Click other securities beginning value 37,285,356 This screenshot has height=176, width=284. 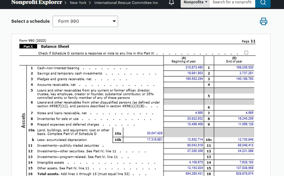(195, 151)
